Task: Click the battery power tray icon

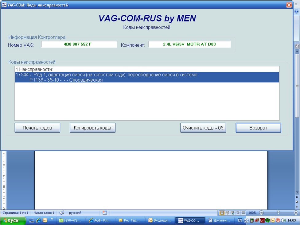Action: pyautogui.click(x=252, y=220)
